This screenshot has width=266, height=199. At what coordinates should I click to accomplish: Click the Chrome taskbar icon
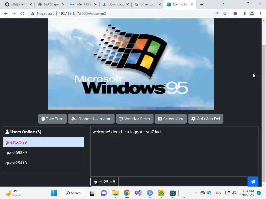point(127,193)
